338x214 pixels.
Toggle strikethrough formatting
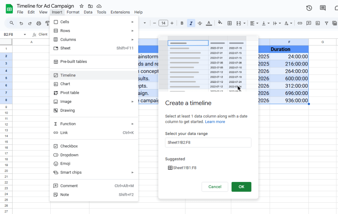pos(200,23)
